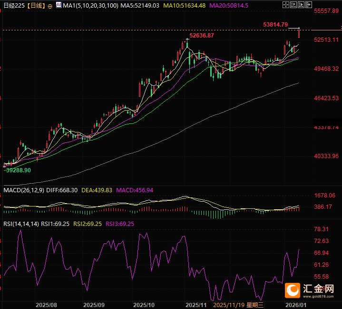Select the MA5:52149.03 legend label
342x309 pixels.
coord(139,6)
